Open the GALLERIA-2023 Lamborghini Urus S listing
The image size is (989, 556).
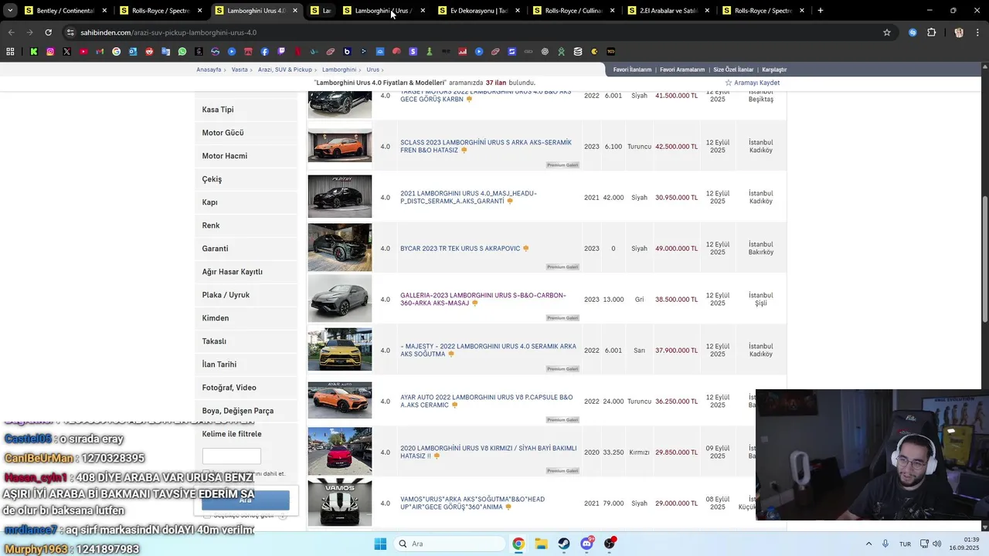tap(483, 299)
